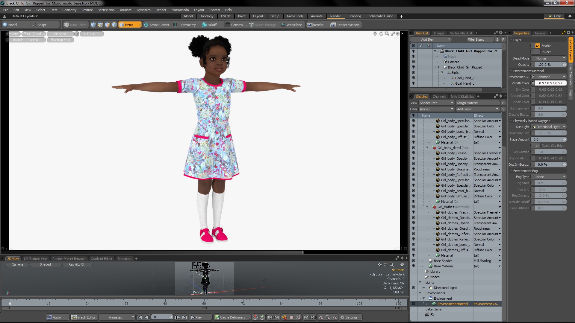Open Add Layer dropdown
575x323 pixels.
478,109
